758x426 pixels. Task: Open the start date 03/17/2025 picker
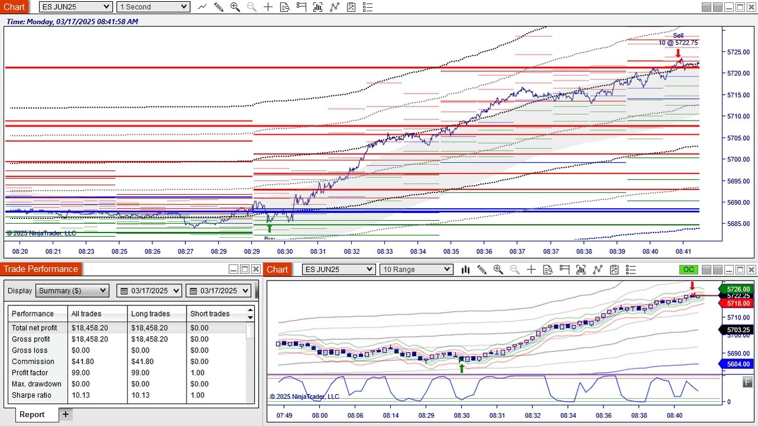pyautogui.click(x=149, y=291)
